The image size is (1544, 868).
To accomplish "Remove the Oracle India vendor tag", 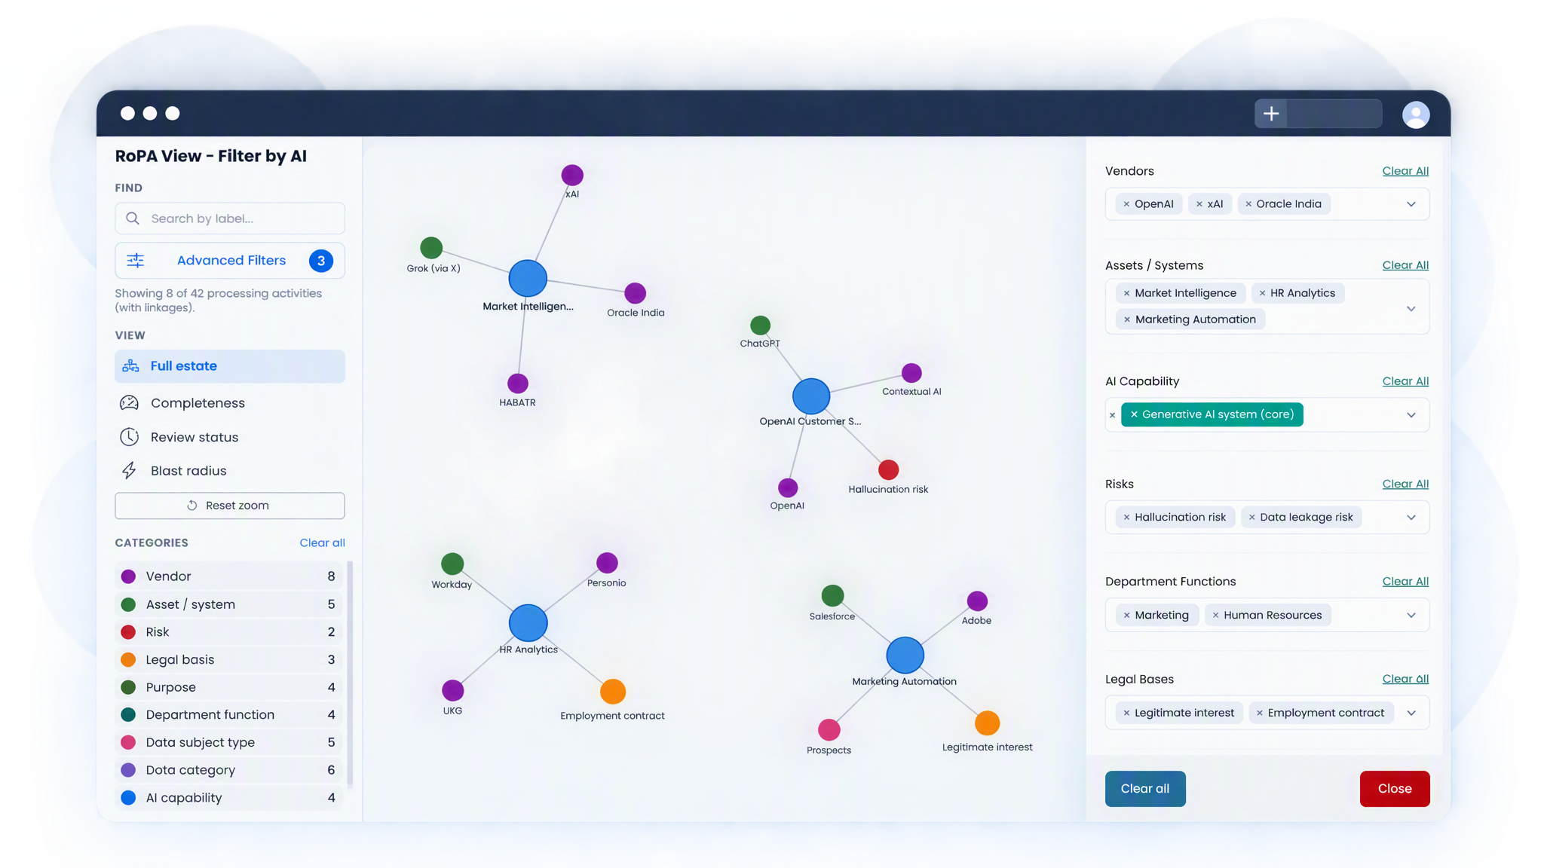I will pyautogui.click(x=1248, y=204).
